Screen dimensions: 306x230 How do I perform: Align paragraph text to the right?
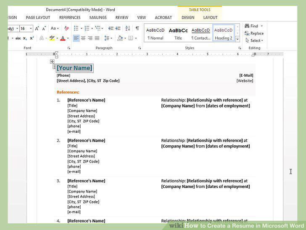[x=90, y=38]
